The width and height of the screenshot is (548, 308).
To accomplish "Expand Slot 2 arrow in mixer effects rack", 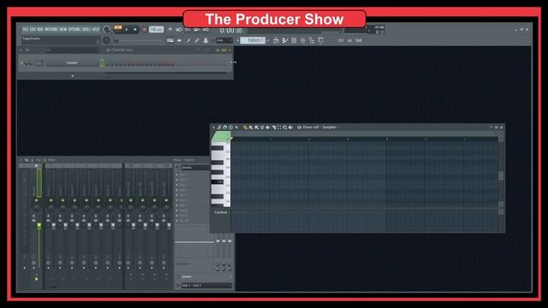I will pyautogui.click(x=177, y=181).
